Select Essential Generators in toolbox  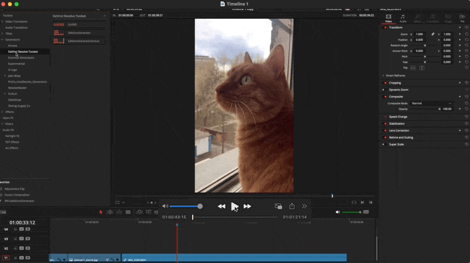coord(21,57)
